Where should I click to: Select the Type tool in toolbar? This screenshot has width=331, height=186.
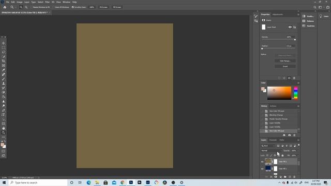tap(4, 115)
